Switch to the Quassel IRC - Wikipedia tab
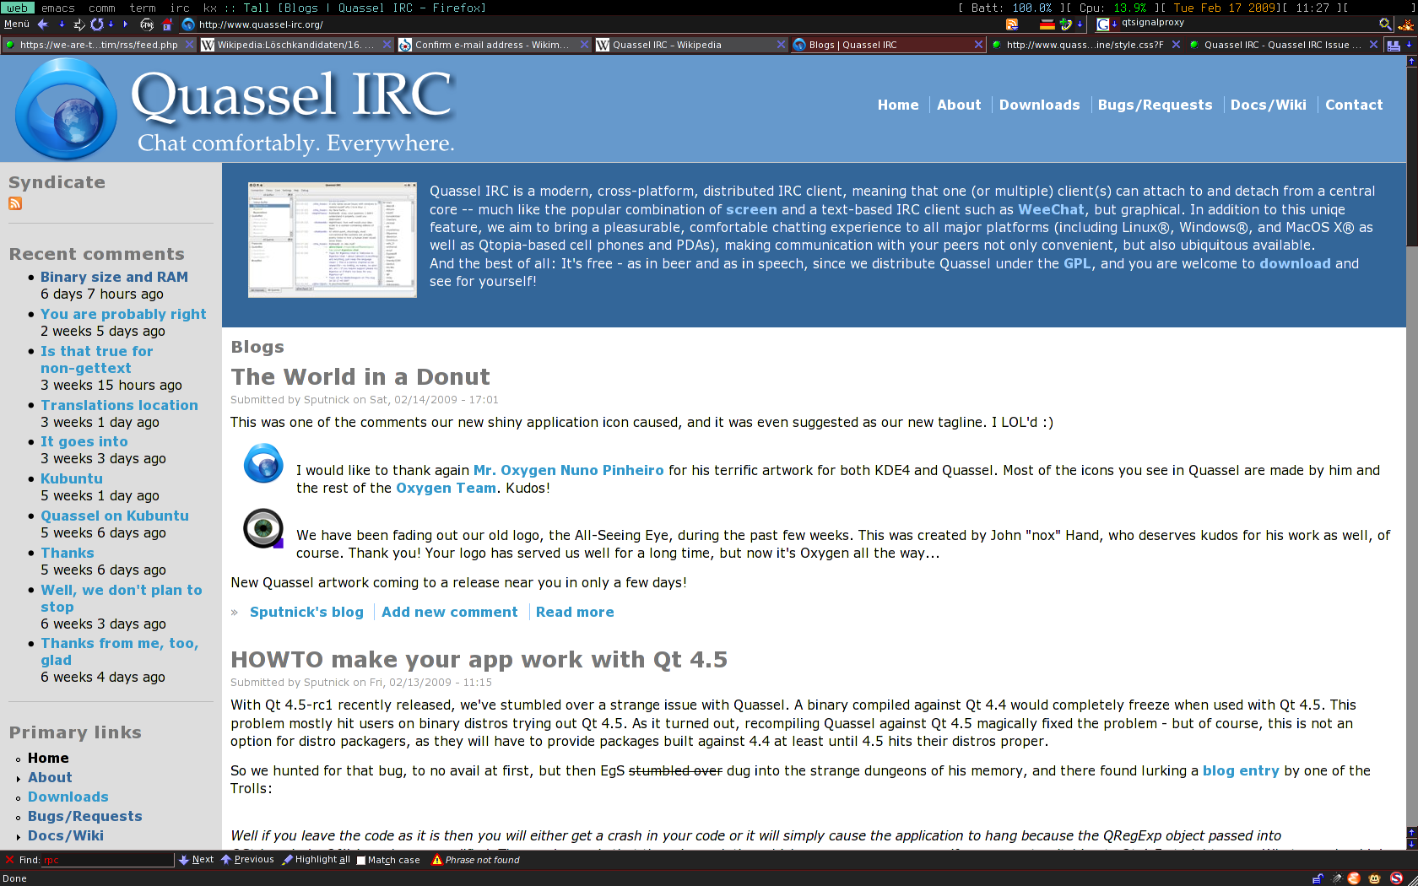Viewport: 1418px width, 886px height. (x=691, y=45)
